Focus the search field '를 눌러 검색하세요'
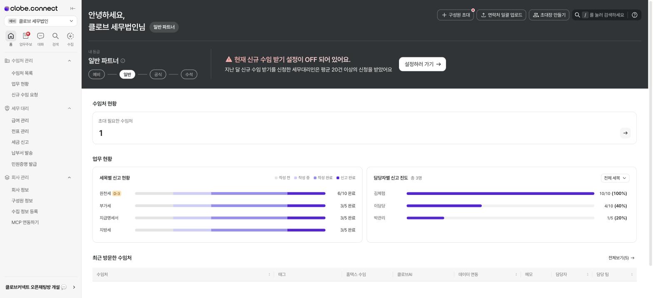653x298 pixels. coord(607,15)
